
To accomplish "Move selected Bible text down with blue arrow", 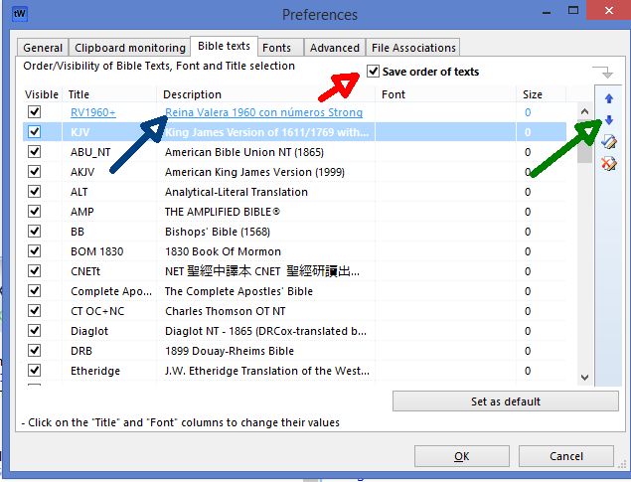I will coord(609,120).
